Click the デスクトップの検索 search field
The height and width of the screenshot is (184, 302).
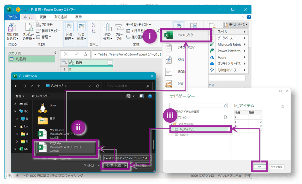point(127,86)
